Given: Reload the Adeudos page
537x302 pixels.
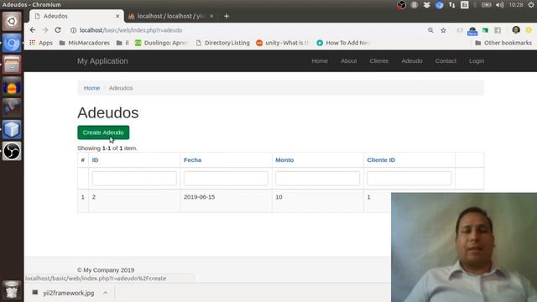Looking at the screenshot, I should 58,30.
